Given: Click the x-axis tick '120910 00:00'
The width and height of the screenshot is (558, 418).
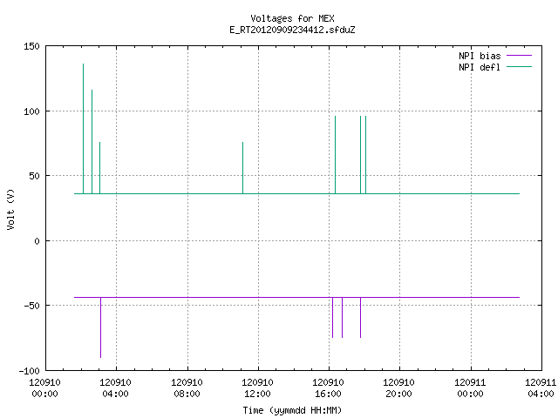Looking at the screenshot, I should [x=44, y=388].
